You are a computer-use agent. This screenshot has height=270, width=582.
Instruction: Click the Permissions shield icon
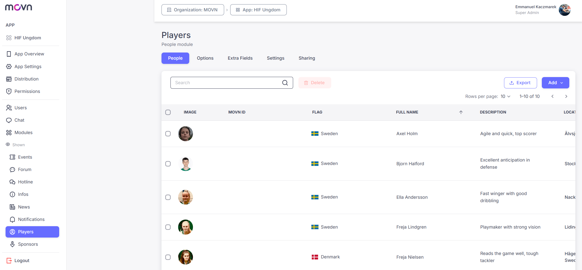click(x=9, y=91)
